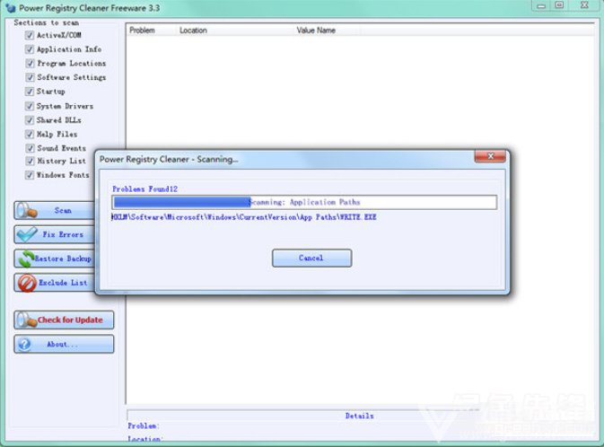604x447 pixels.
Task: Disable the Startup section checkbox
Action: (30, 92)
